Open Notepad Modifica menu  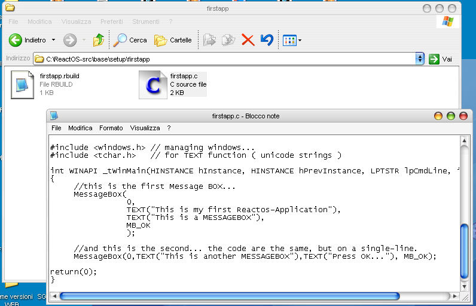[80, 128]
